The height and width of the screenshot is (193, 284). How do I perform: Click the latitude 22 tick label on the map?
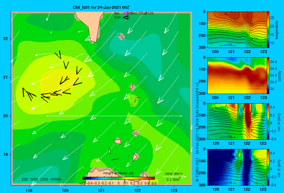pos(6,39)
